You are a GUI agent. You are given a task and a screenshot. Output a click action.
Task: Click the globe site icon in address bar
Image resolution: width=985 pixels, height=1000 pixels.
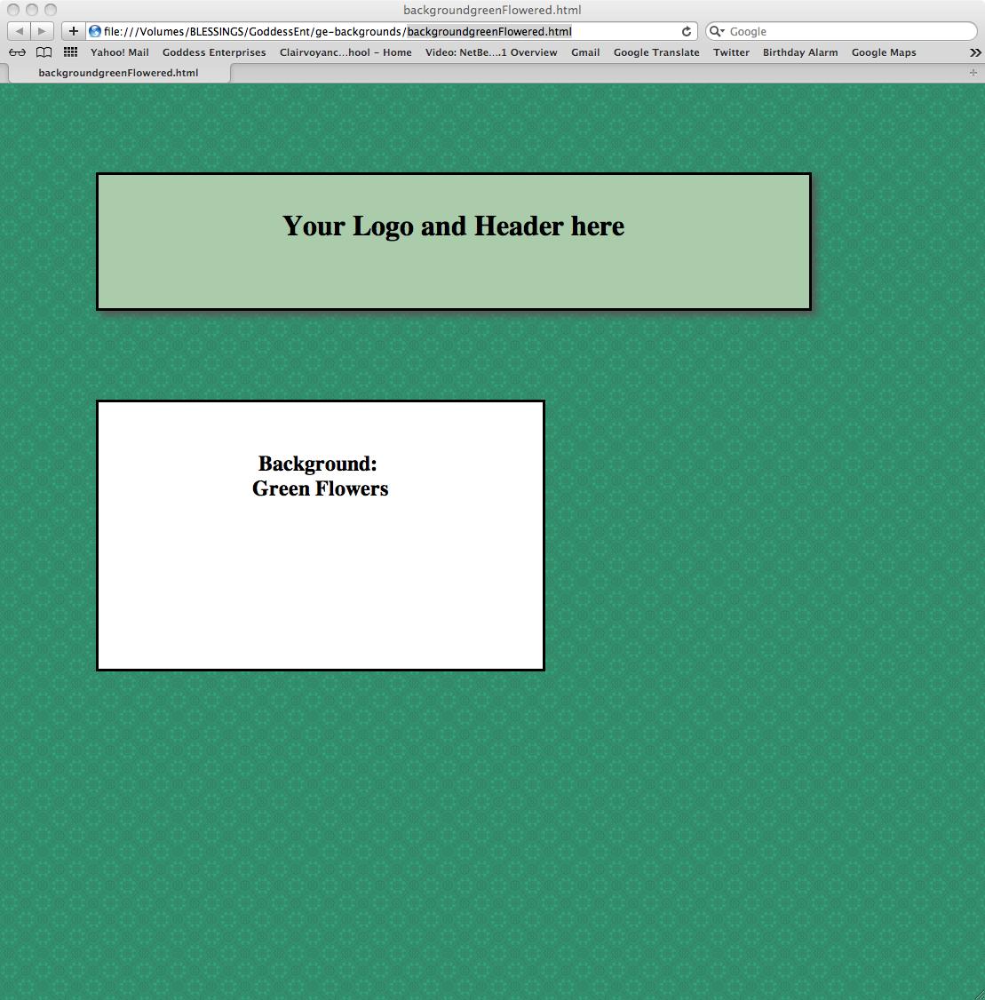coord(95,32)
